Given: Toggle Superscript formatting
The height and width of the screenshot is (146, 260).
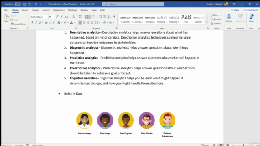Looking at the screenshot, I should point(54,23).
